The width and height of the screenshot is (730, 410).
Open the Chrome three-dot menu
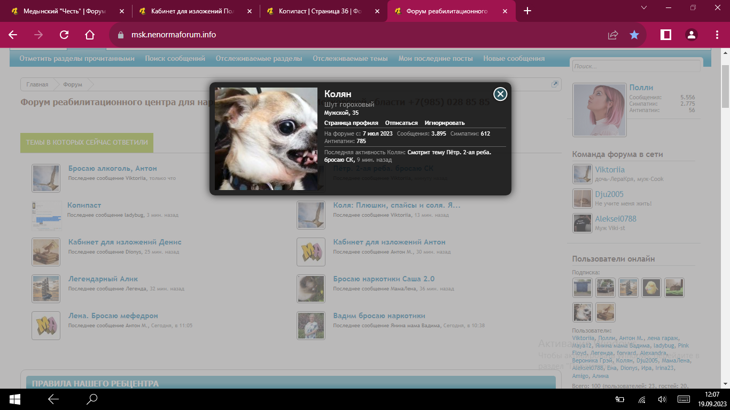(x=717, y=35)
